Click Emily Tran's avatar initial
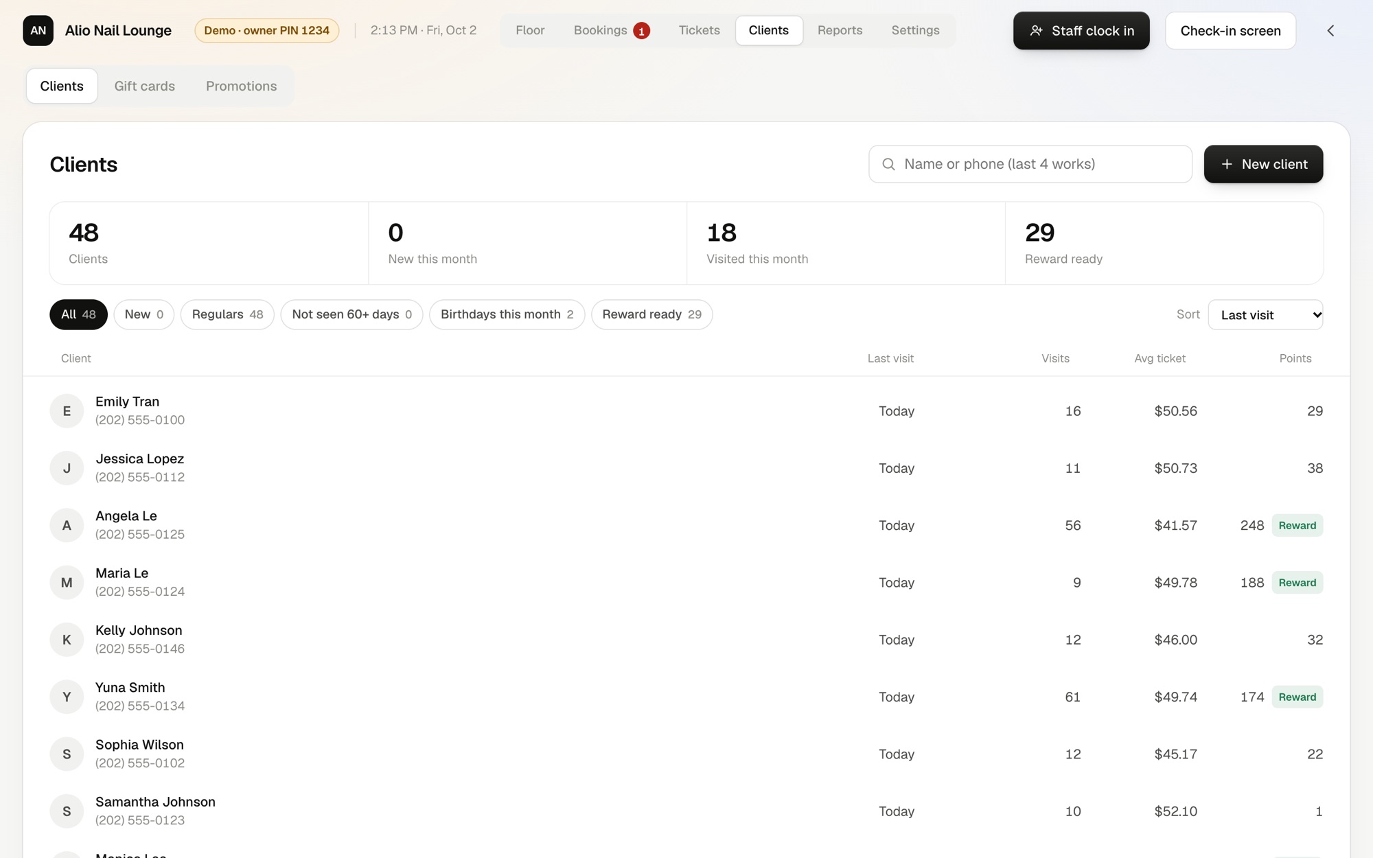 coord(67,411)
